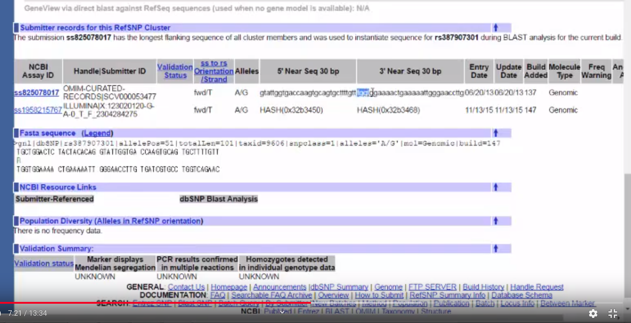Click sequence line starting TGGTGGAAAA
Image resolution: width=631 pixels, height=323 pixels.
(118, 170)
